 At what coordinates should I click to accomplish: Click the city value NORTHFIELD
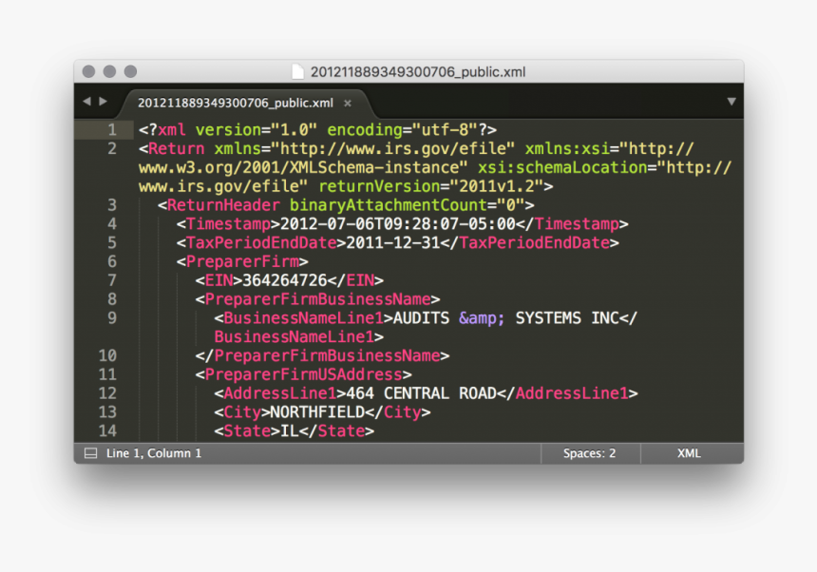(317, 412)
